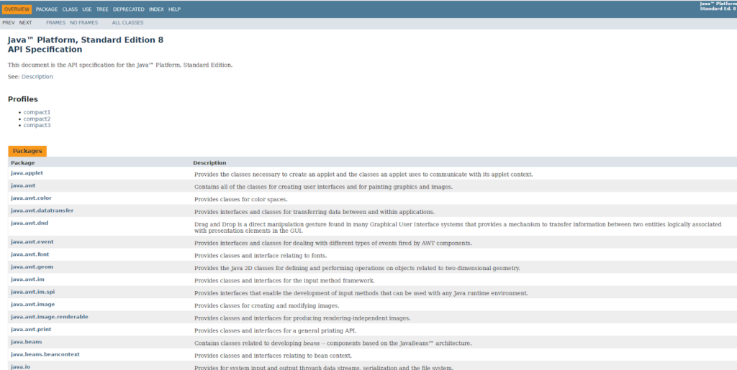Follow the Description link

(x=37, y=76)
